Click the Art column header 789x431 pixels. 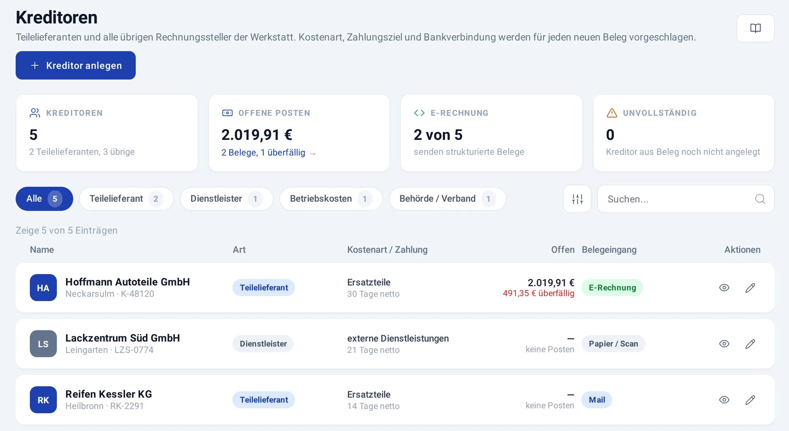pos(239,250)
